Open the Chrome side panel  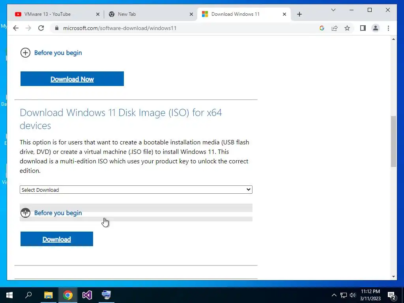pyautogui.click(x=363, y=28)
